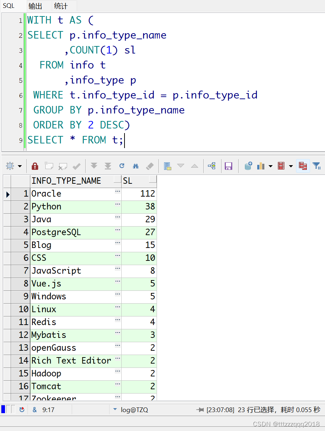
Task: Select the Hadoop cell
Action: tap(76, 374)
